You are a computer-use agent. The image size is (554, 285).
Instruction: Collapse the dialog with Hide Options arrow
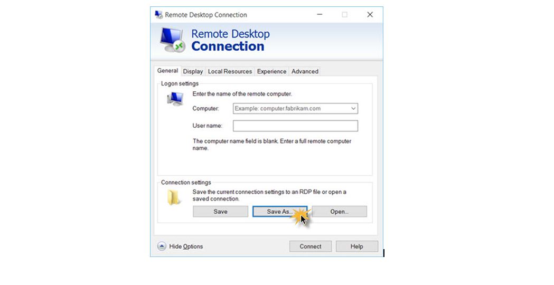pos(162,246)
